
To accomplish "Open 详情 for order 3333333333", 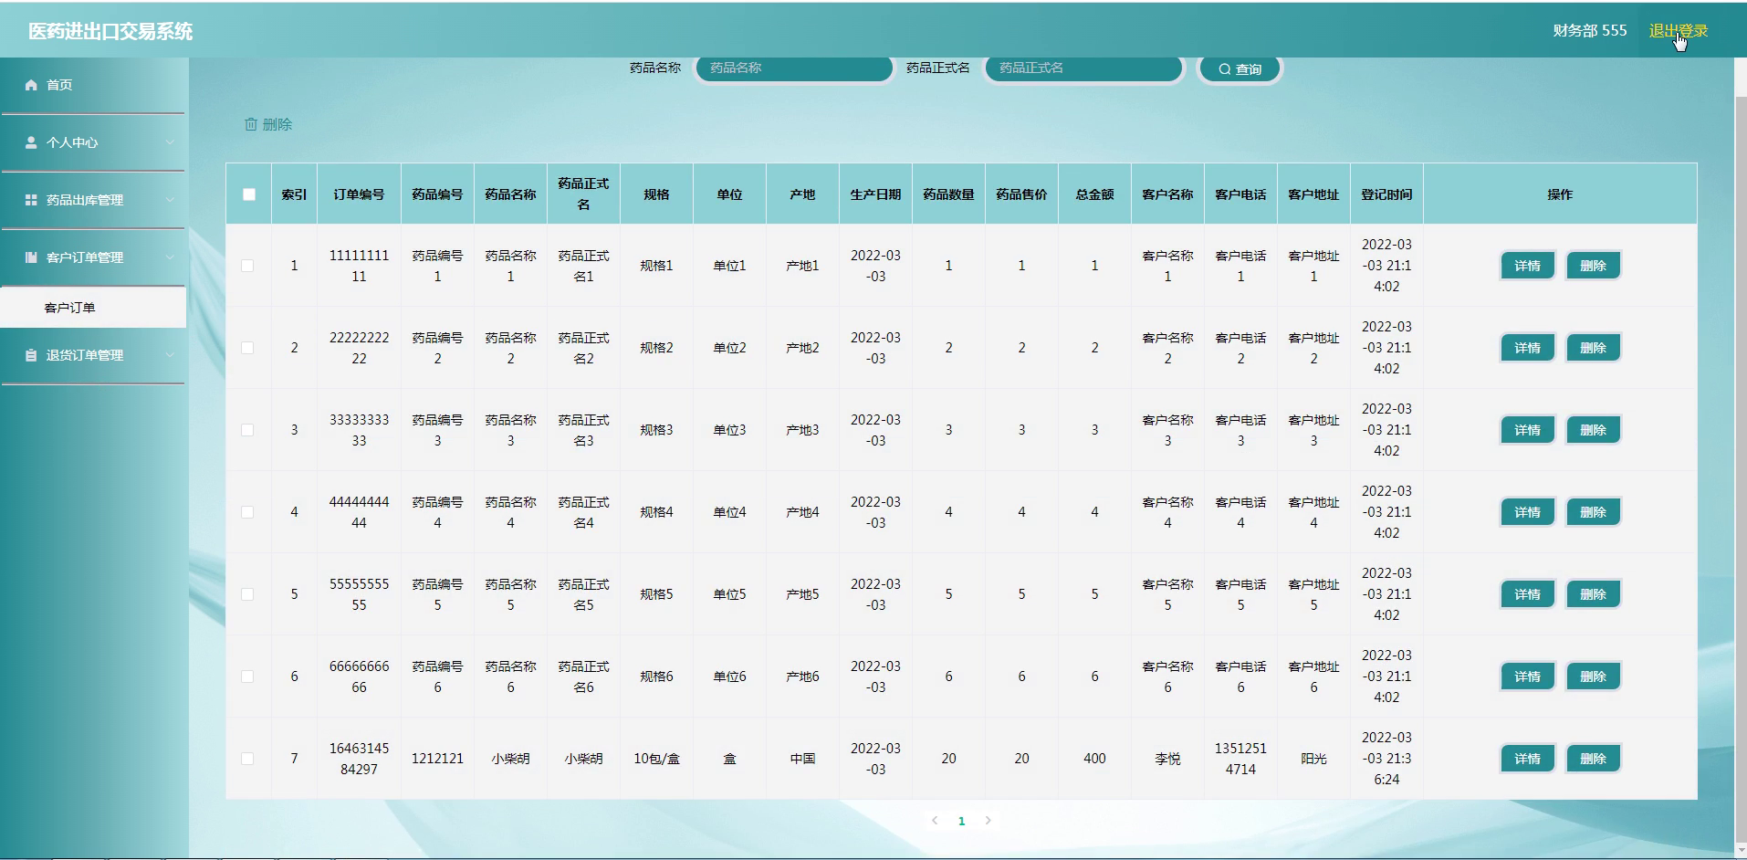I will pos(1527,430).
